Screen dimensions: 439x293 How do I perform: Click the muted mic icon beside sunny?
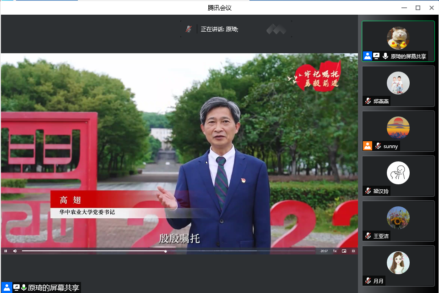[x=378, y=146]
